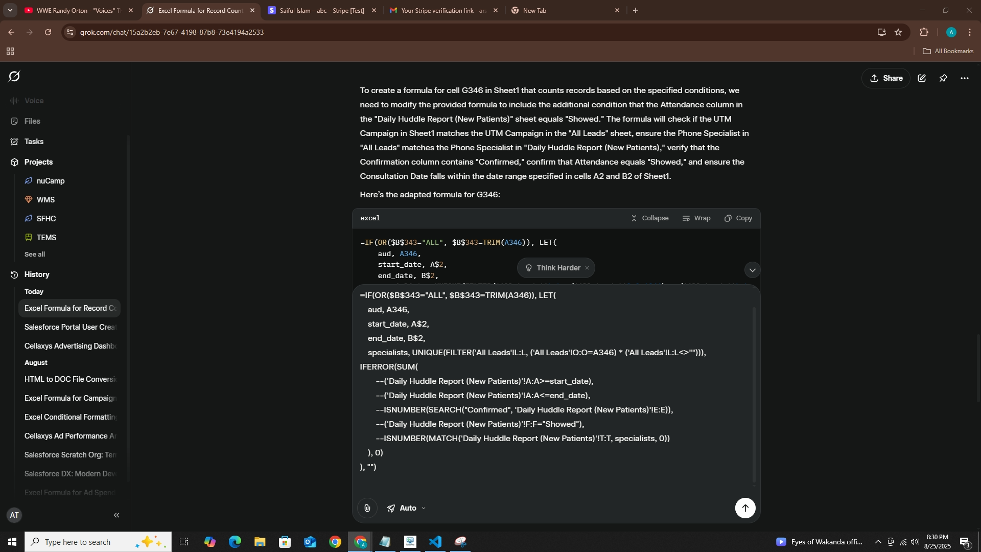Click the paperclip attach file icon
This screenshot has width=981, height=552.
click(367, 508)
